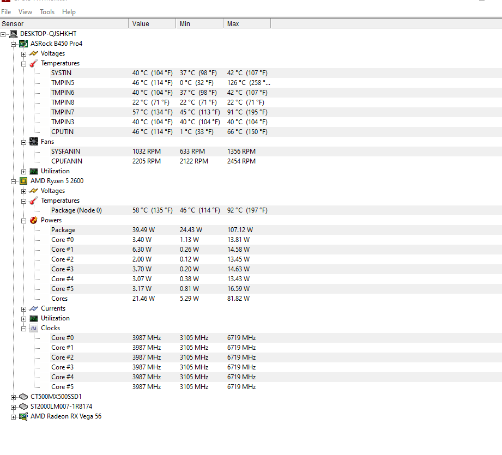Collapse the Fans section
The image size is (502, 455).
click(23, 142)
